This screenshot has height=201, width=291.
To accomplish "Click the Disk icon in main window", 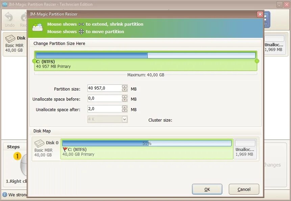I will point(10,39).
